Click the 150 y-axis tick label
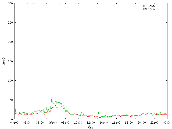Viewport: 172px width, 129px height. [x=10, y=61]
